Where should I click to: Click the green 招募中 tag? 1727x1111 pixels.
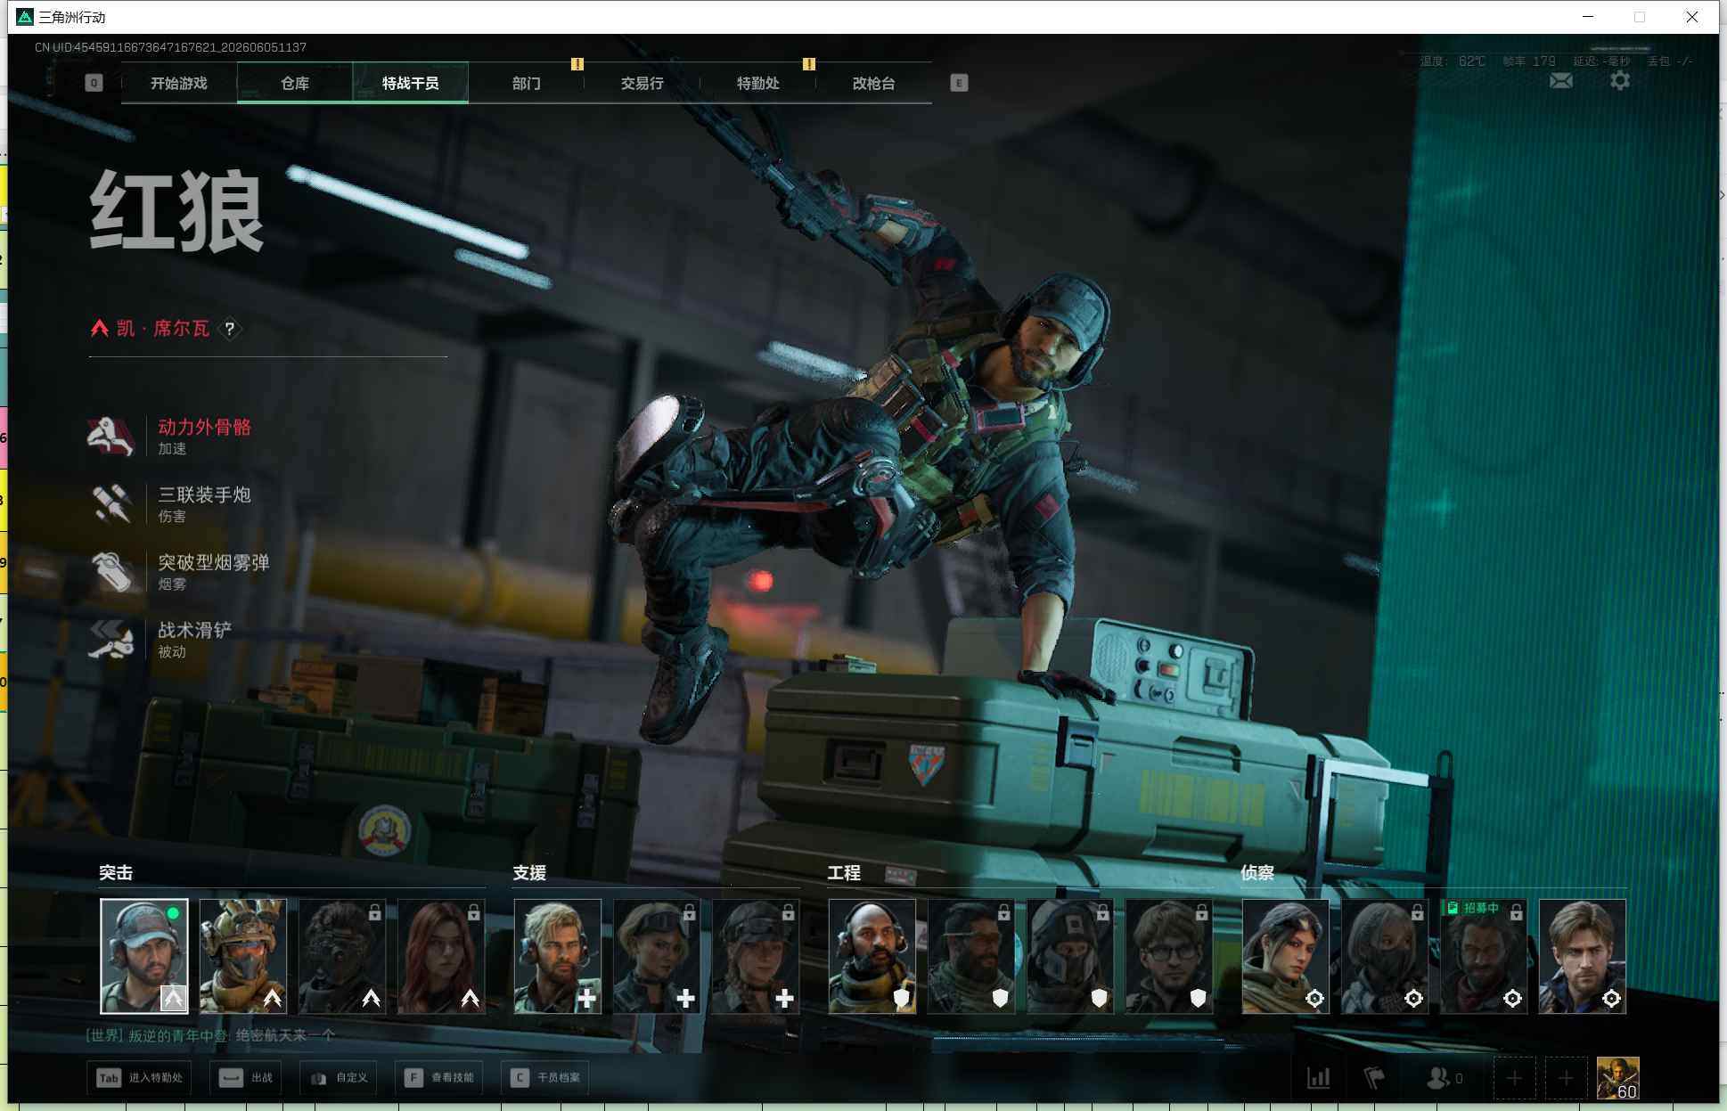click(x=1472, y=908)
